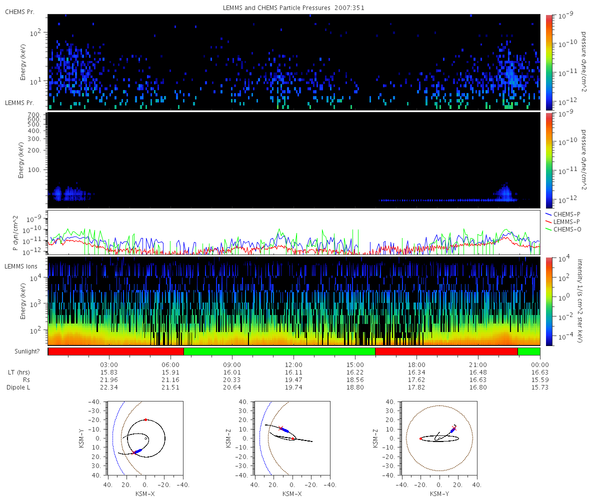Screen dimensions: 600x500
Task: Select the 06:00 time tick label
Action: click(x=171, y=364)
